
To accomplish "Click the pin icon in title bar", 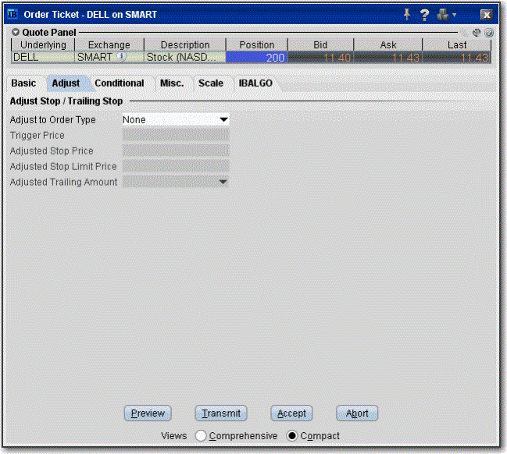I will click(407, 14).
